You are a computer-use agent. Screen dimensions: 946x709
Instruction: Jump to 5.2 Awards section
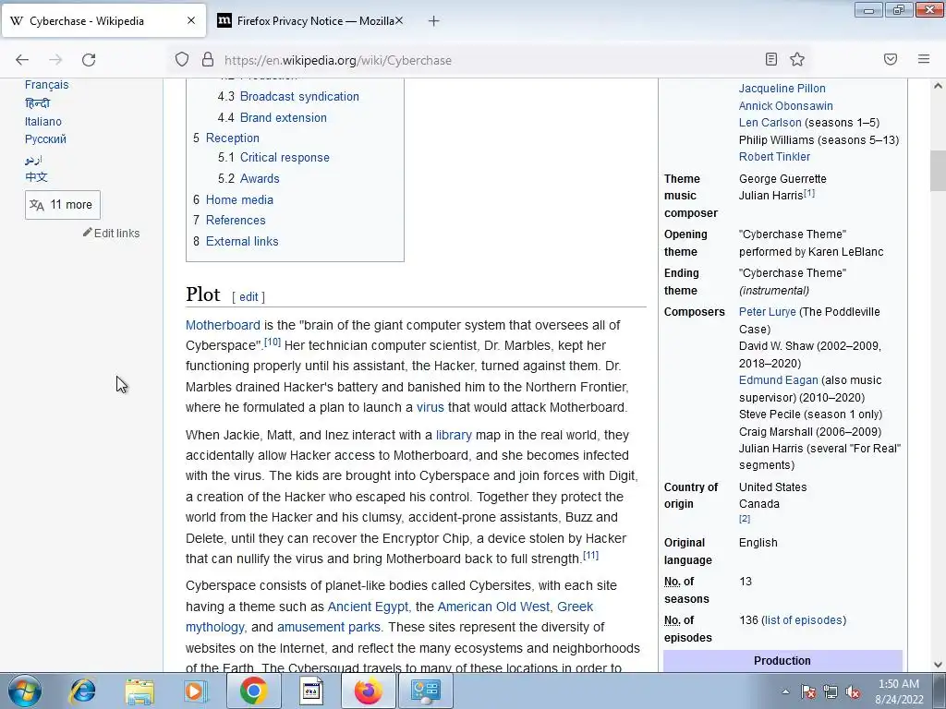click(249, 178)
